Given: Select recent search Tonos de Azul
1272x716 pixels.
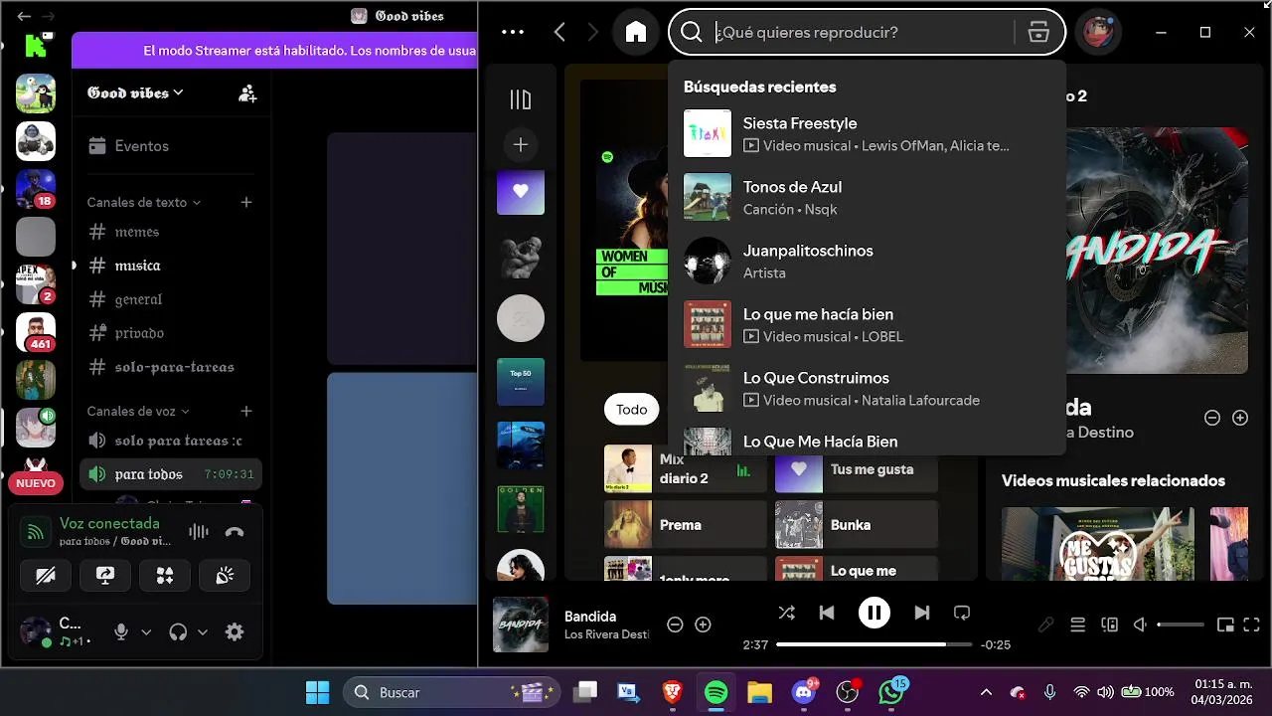Looking at the screenshot, I should point(867,197).
